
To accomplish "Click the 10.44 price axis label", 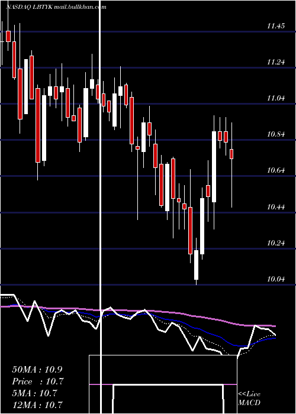I will click(x=276, y=207).
